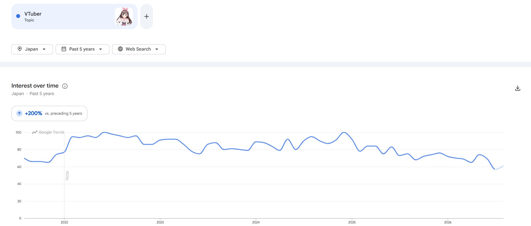The image size is (531, 226).
Task: Open the Interest over time info tooltip
Action: [x=65, y=86]
